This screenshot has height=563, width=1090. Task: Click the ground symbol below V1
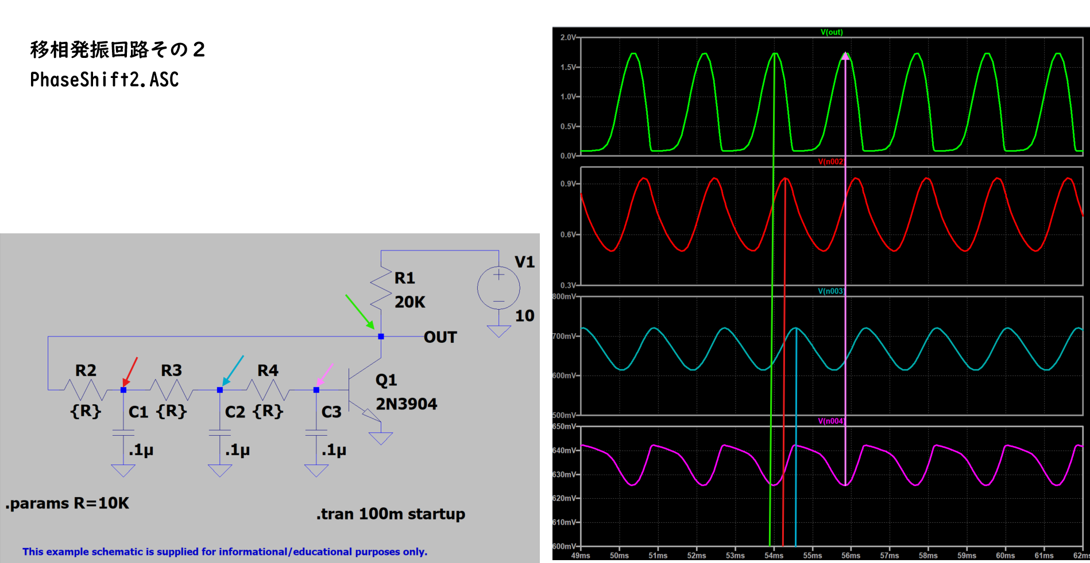pyautogui.click(x=498, y=331)
